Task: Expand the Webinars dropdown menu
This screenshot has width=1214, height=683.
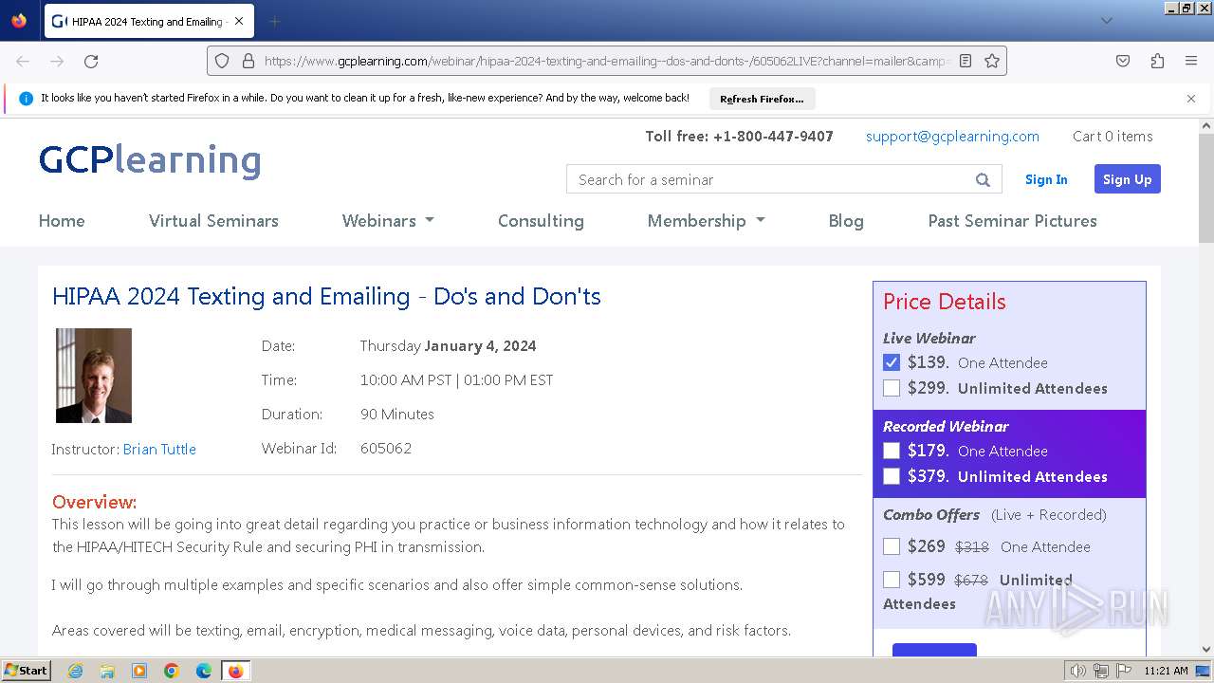Action: (388, 220)
